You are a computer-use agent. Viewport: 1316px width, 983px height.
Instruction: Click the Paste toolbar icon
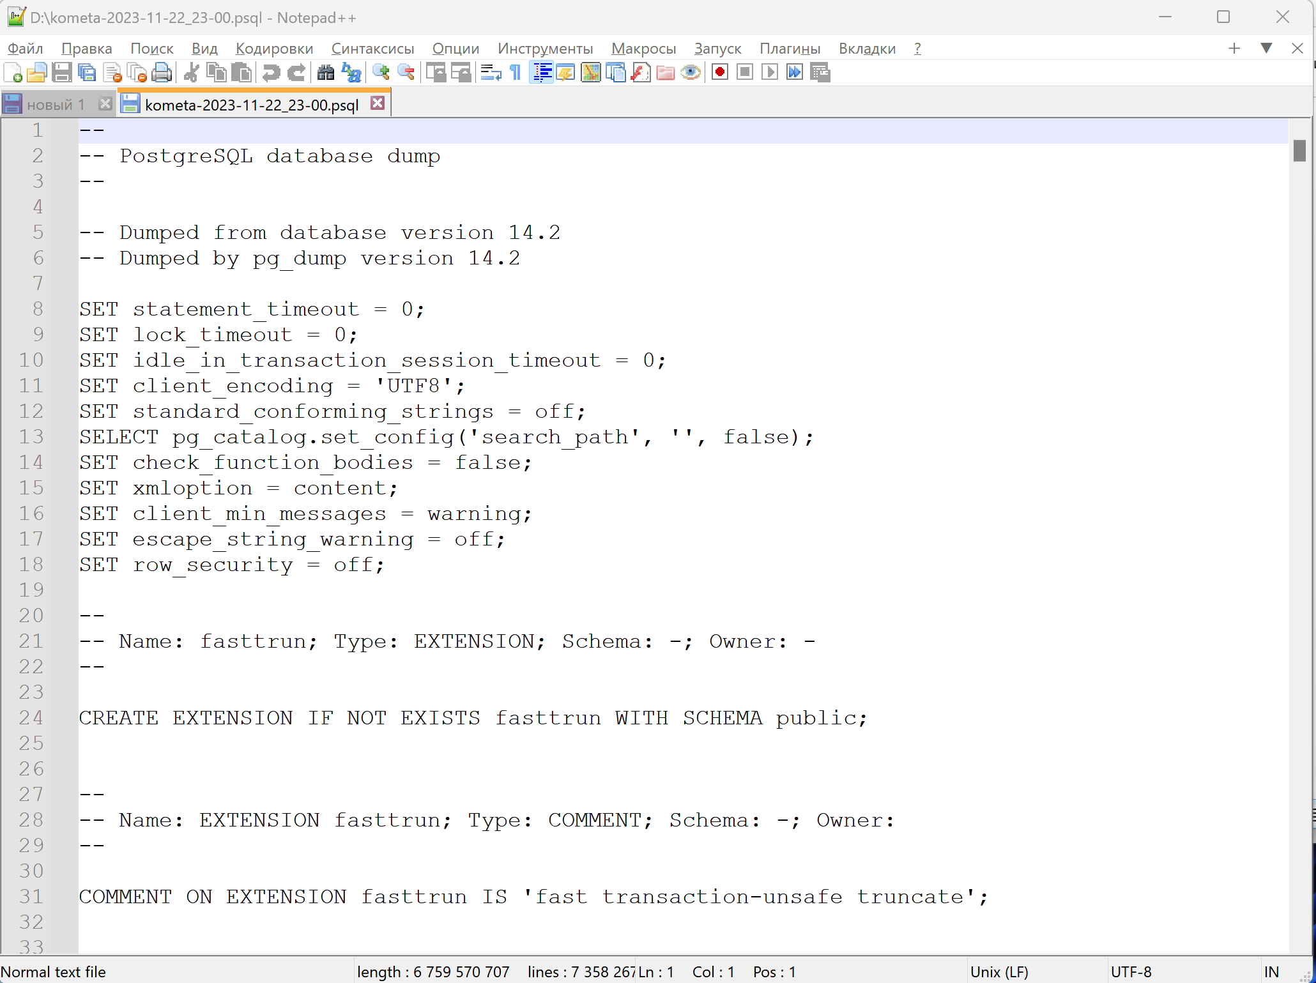coord(241,73)
